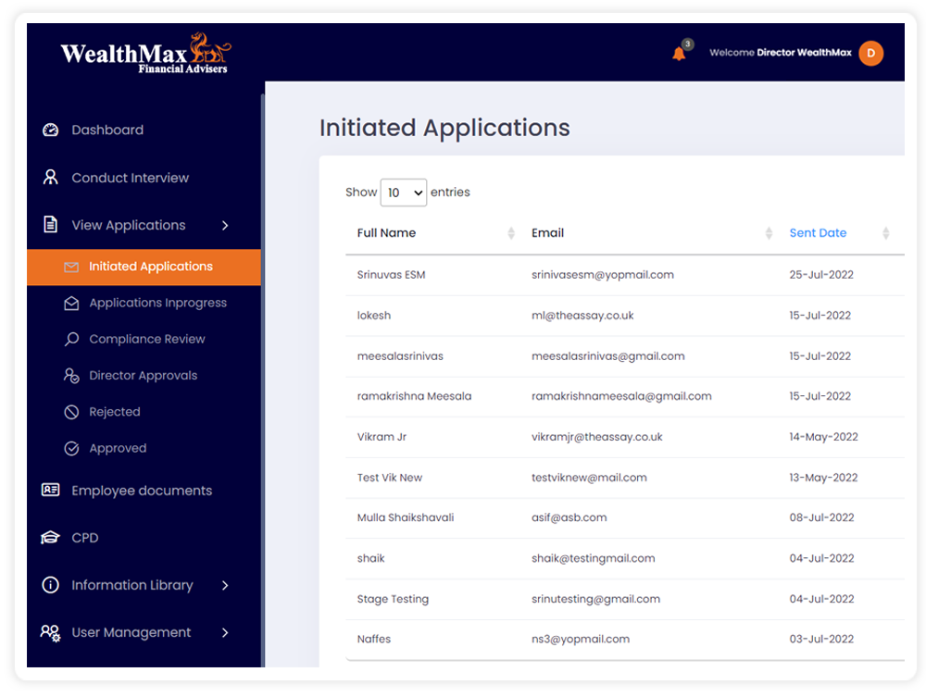Expand User Management submenu chevron

coord(225,633)
